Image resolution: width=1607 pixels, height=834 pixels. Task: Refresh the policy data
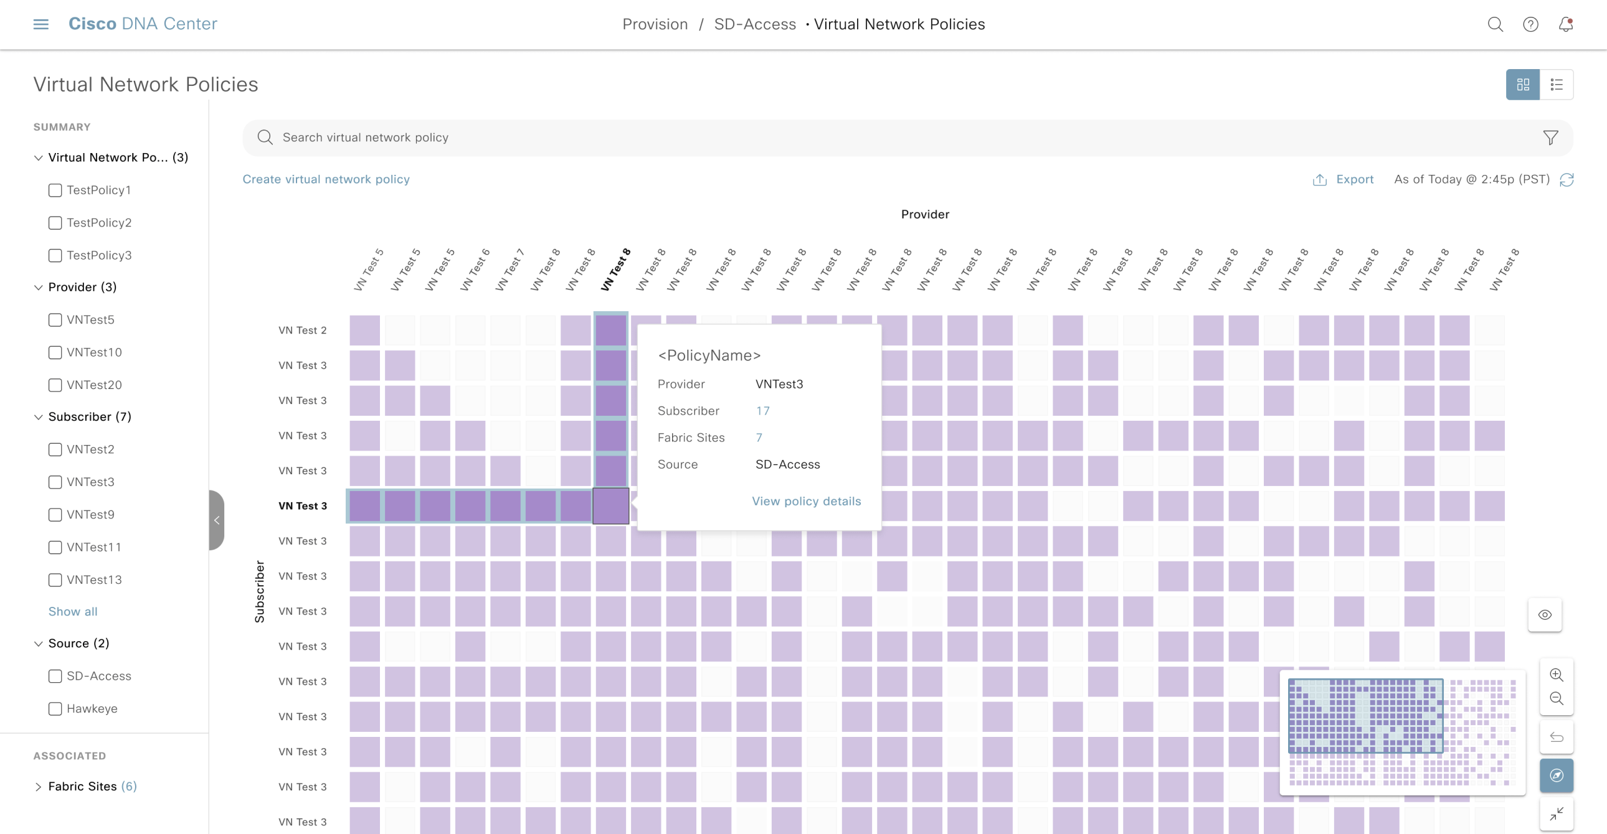1567,179
